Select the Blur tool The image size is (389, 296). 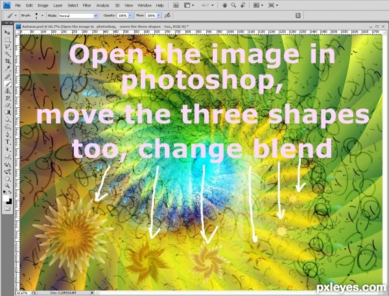[7, 120]
